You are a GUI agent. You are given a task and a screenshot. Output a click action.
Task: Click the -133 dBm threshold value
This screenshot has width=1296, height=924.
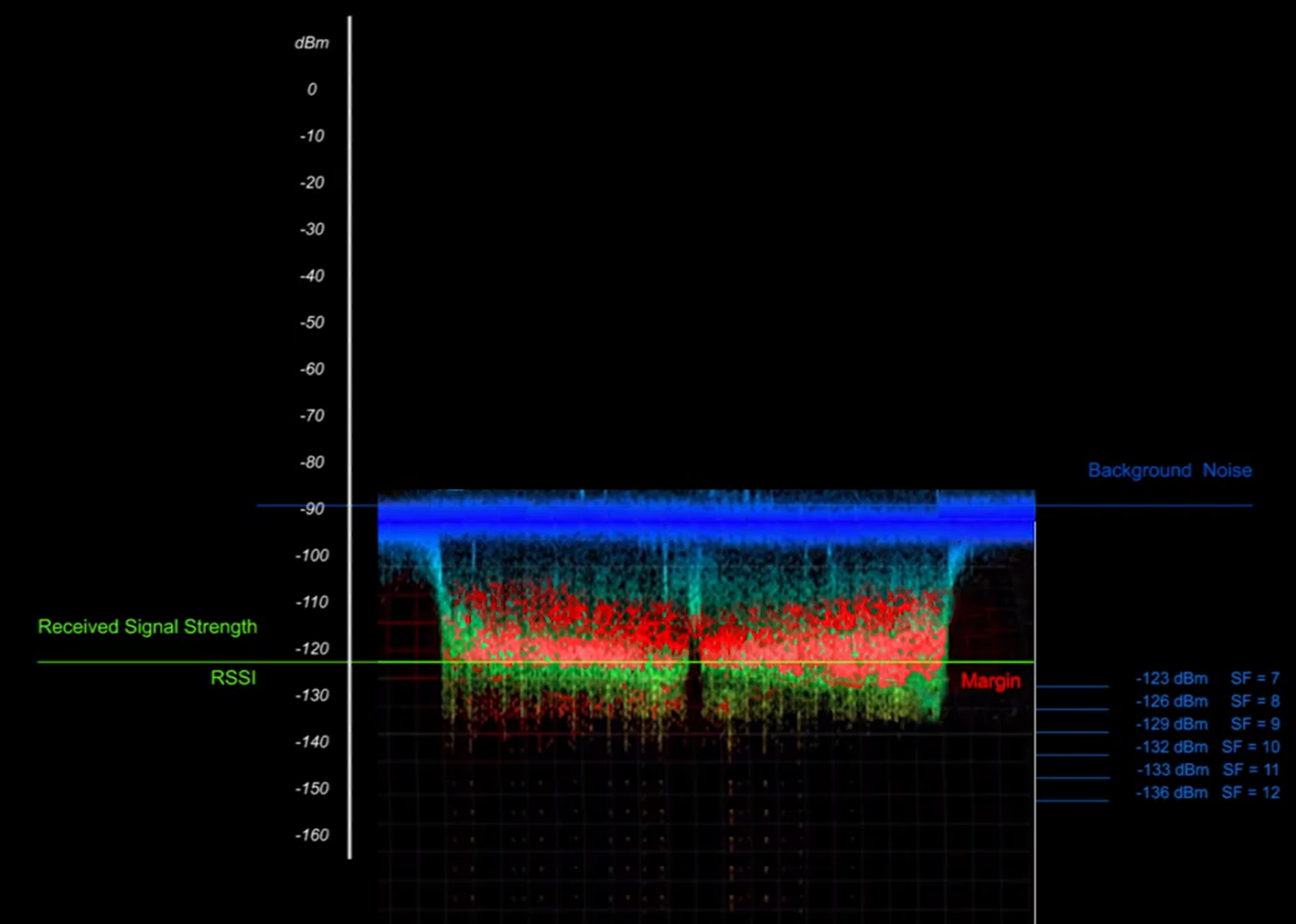pos(1172,770)
